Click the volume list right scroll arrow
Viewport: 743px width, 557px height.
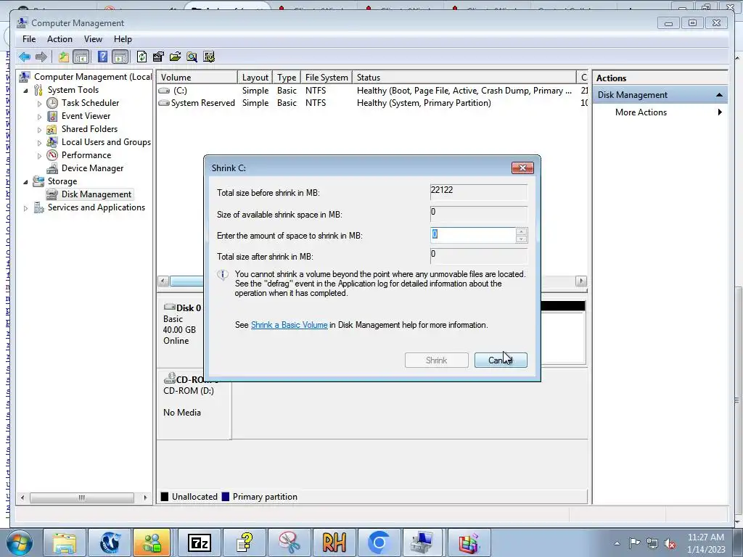(x=581, y=281)
